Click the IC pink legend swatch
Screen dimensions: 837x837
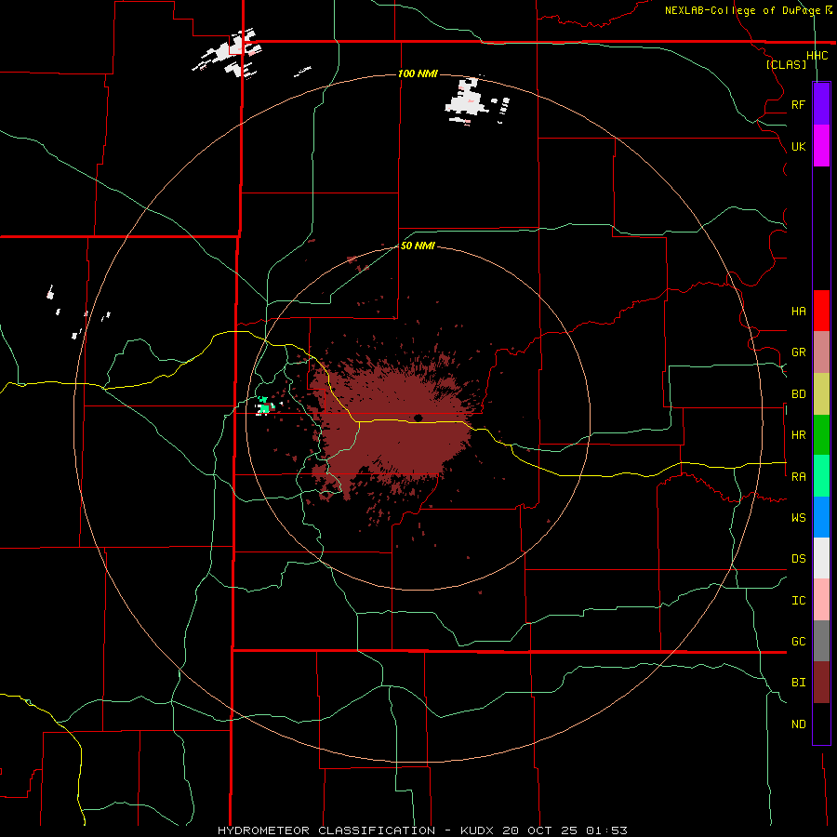click(x=821, y=600)
